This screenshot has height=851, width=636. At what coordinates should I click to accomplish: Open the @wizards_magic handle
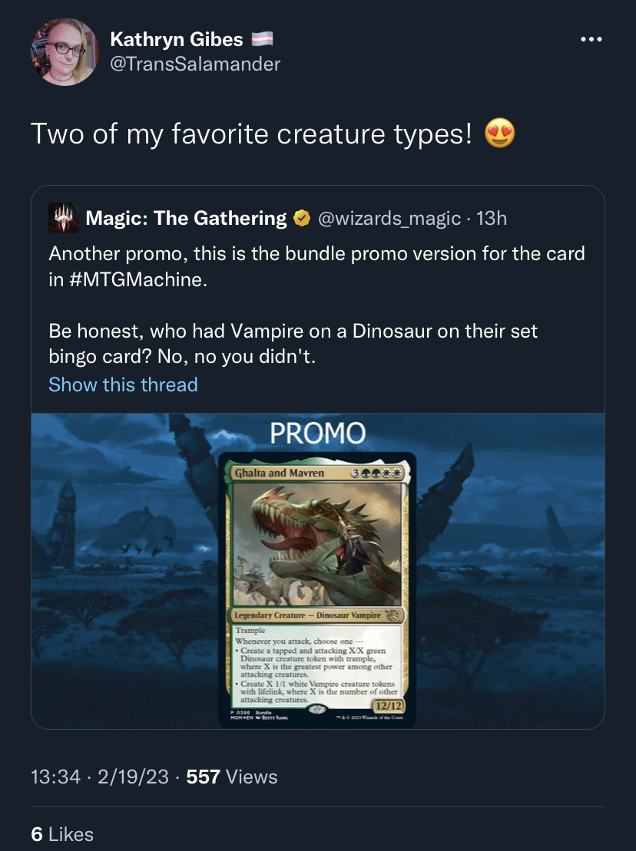click(x=389, y=218)
